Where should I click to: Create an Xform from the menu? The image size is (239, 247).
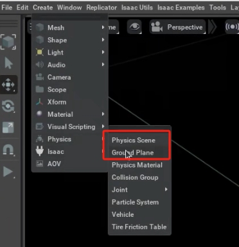[x=70, y=102]
